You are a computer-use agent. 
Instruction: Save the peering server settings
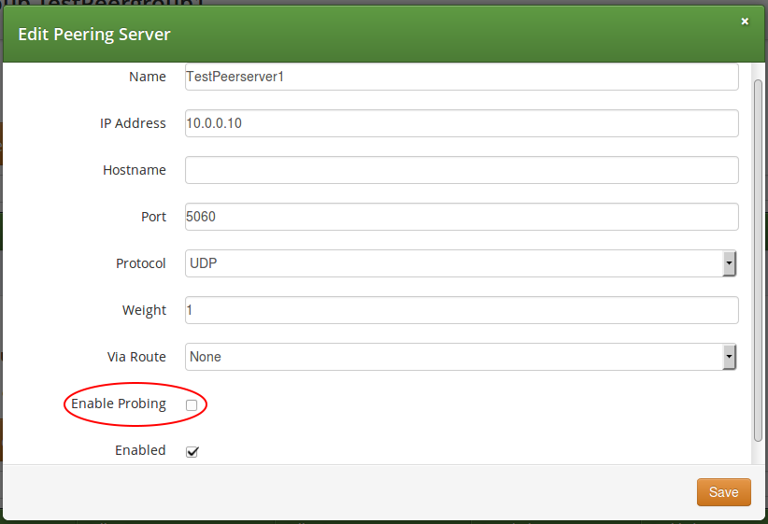click(x=723, y=491)
